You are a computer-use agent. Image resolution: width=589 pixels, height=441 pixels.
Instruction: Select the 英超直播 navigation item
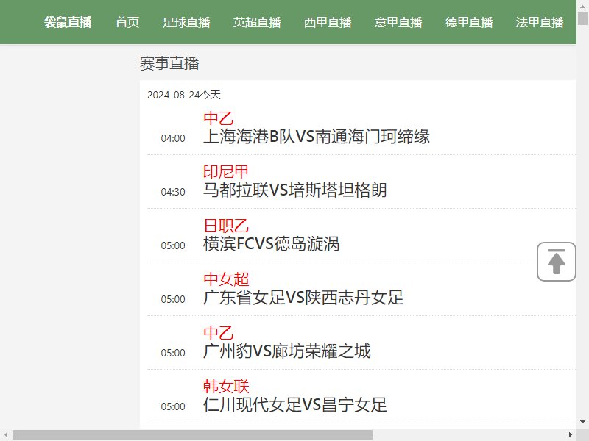click(x=257, y=22)
